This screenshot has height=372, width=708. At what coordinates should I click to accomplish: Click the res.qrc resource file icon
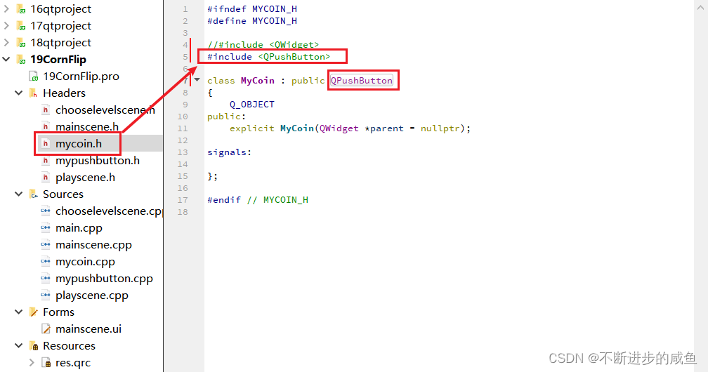pyautogui.click(x=46, y=362)
